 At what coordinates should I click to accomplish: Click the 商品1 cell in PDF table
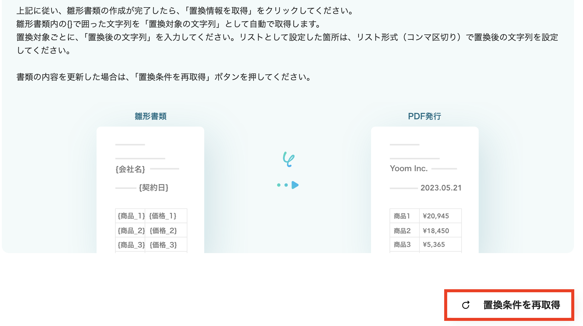(402, 216)
